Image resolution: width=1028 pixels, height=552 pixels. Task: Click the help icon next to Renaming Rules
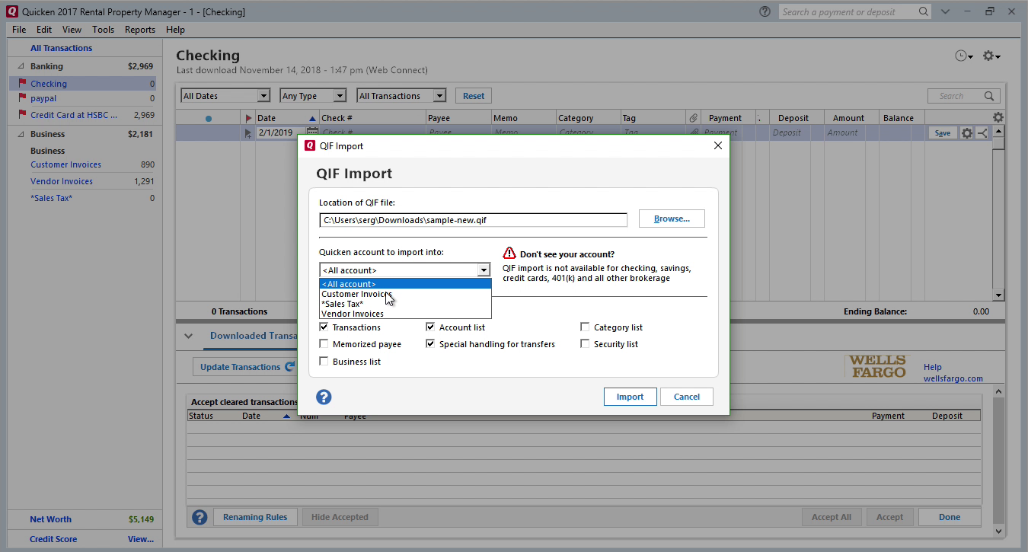tap(200, 518)
